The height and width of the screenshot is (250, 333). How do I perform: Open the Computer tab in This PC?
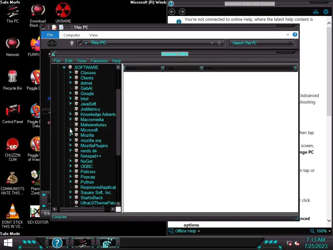[x=72, y=35]
